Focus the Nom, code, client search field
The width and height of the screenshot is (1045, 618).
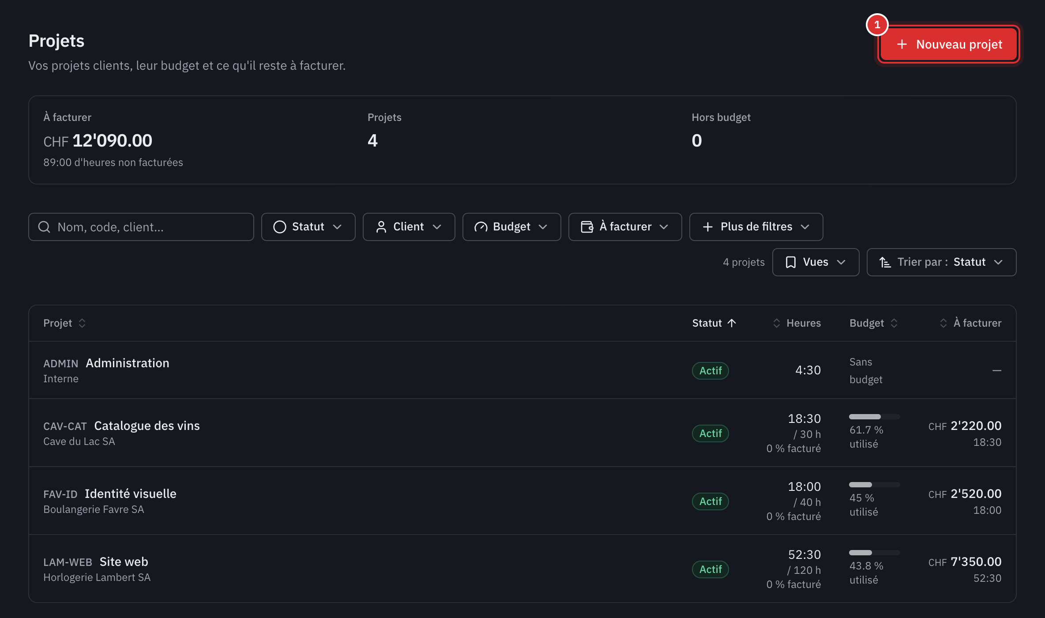141,227
